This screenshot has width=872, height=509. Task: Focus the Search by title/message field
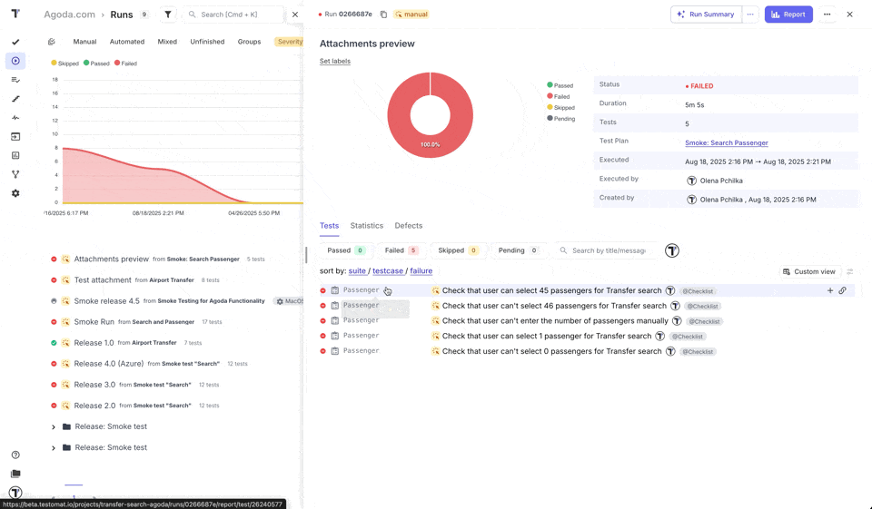tap(609, 250)
